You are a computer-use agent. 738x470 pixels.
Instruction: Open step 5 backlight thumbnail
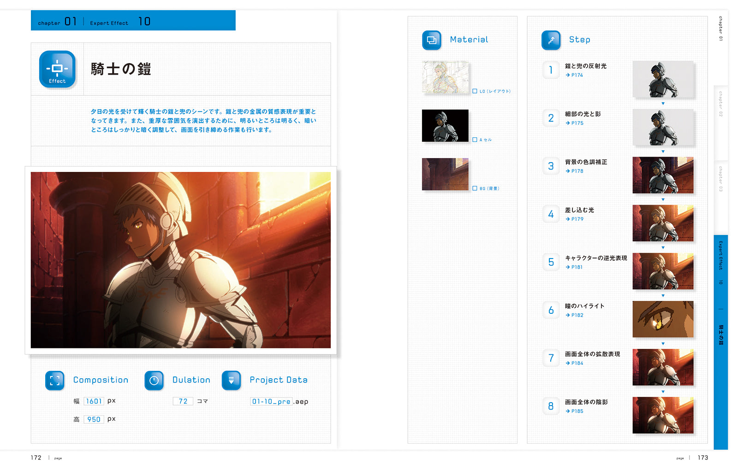tap(663, 271)
